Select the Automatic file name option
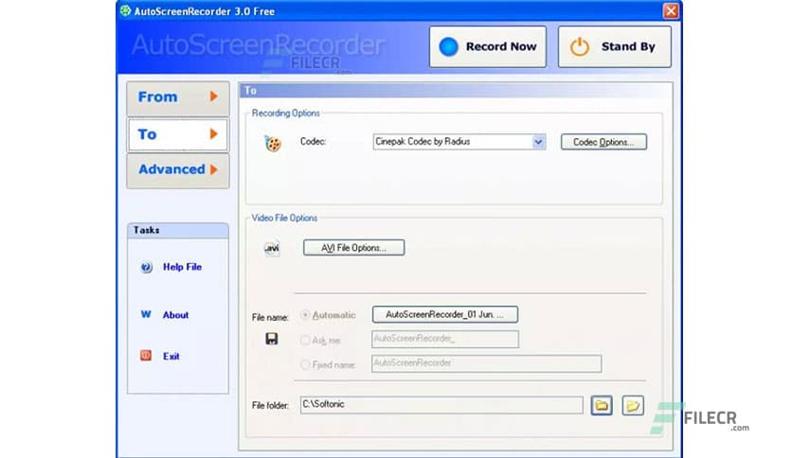 tap(305, 315)
